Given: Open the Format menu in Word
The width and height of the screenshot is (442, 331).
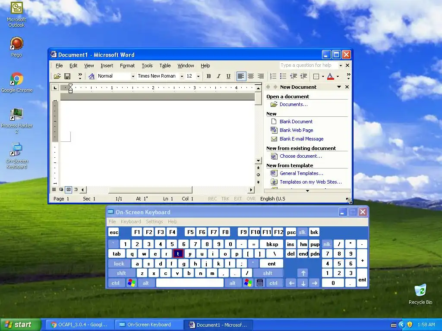Looking at the screenshot, I should (127, 66).
